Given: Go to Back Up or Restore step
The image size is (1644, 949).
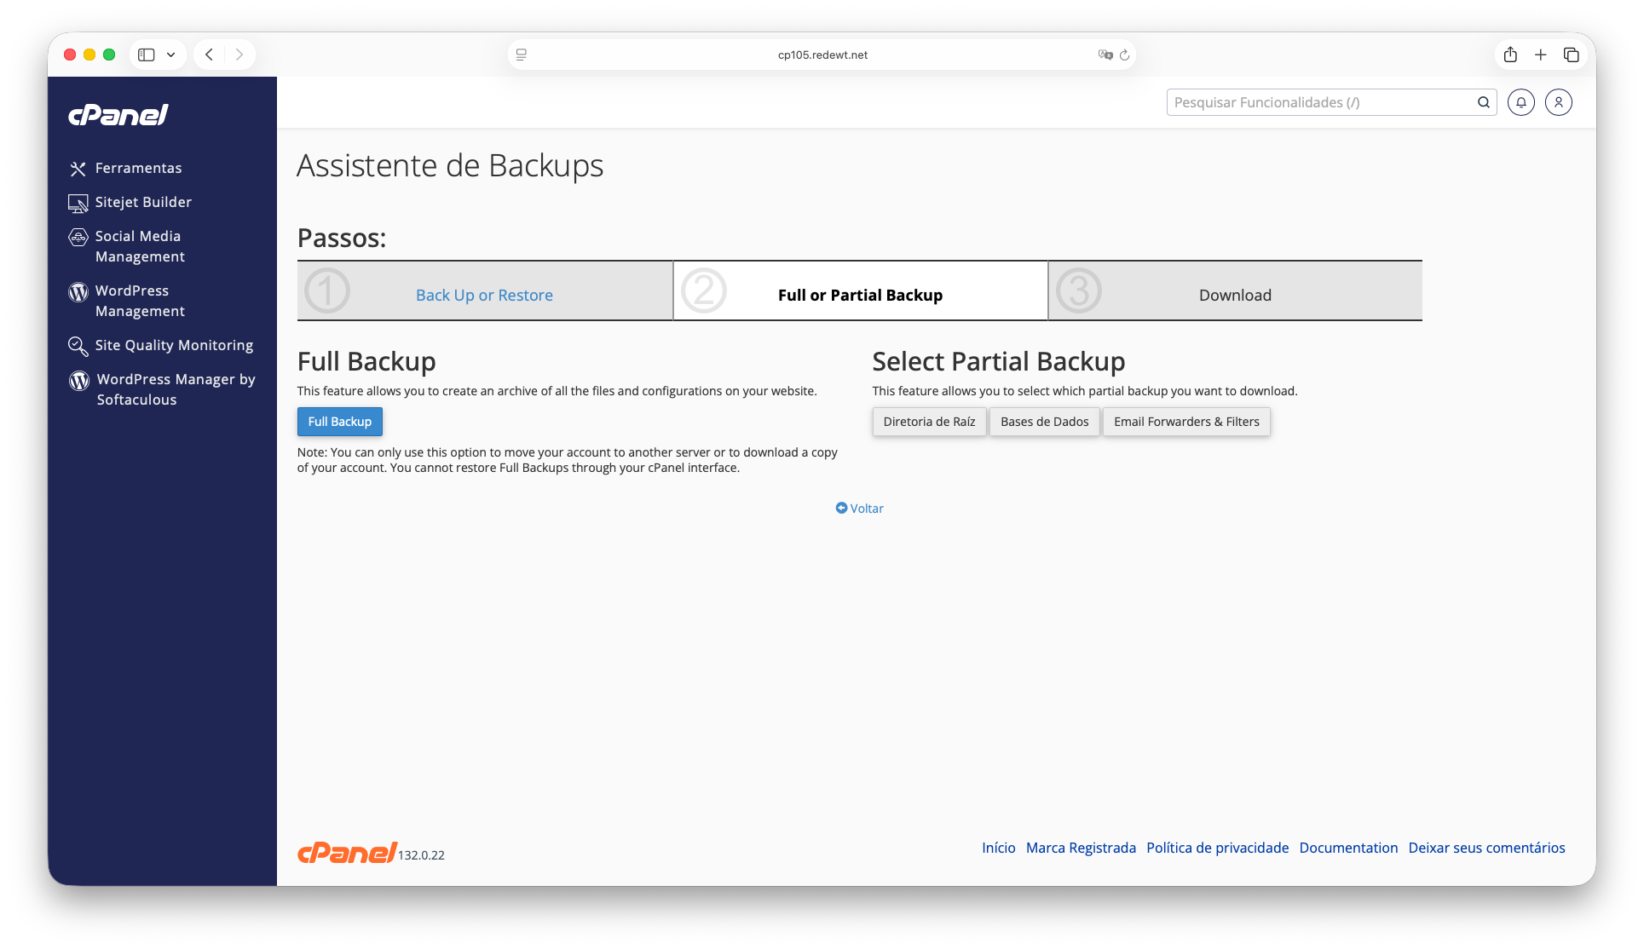Looking at the screenshot, I should point(484,296).
